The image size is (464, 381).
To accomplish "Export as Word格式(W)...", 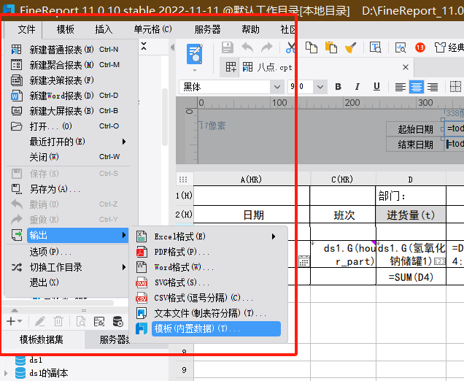I will click(x=207, y=267).
